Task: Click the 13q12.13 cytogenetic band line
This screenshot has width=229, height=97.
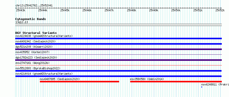Action: coord(118,25)
